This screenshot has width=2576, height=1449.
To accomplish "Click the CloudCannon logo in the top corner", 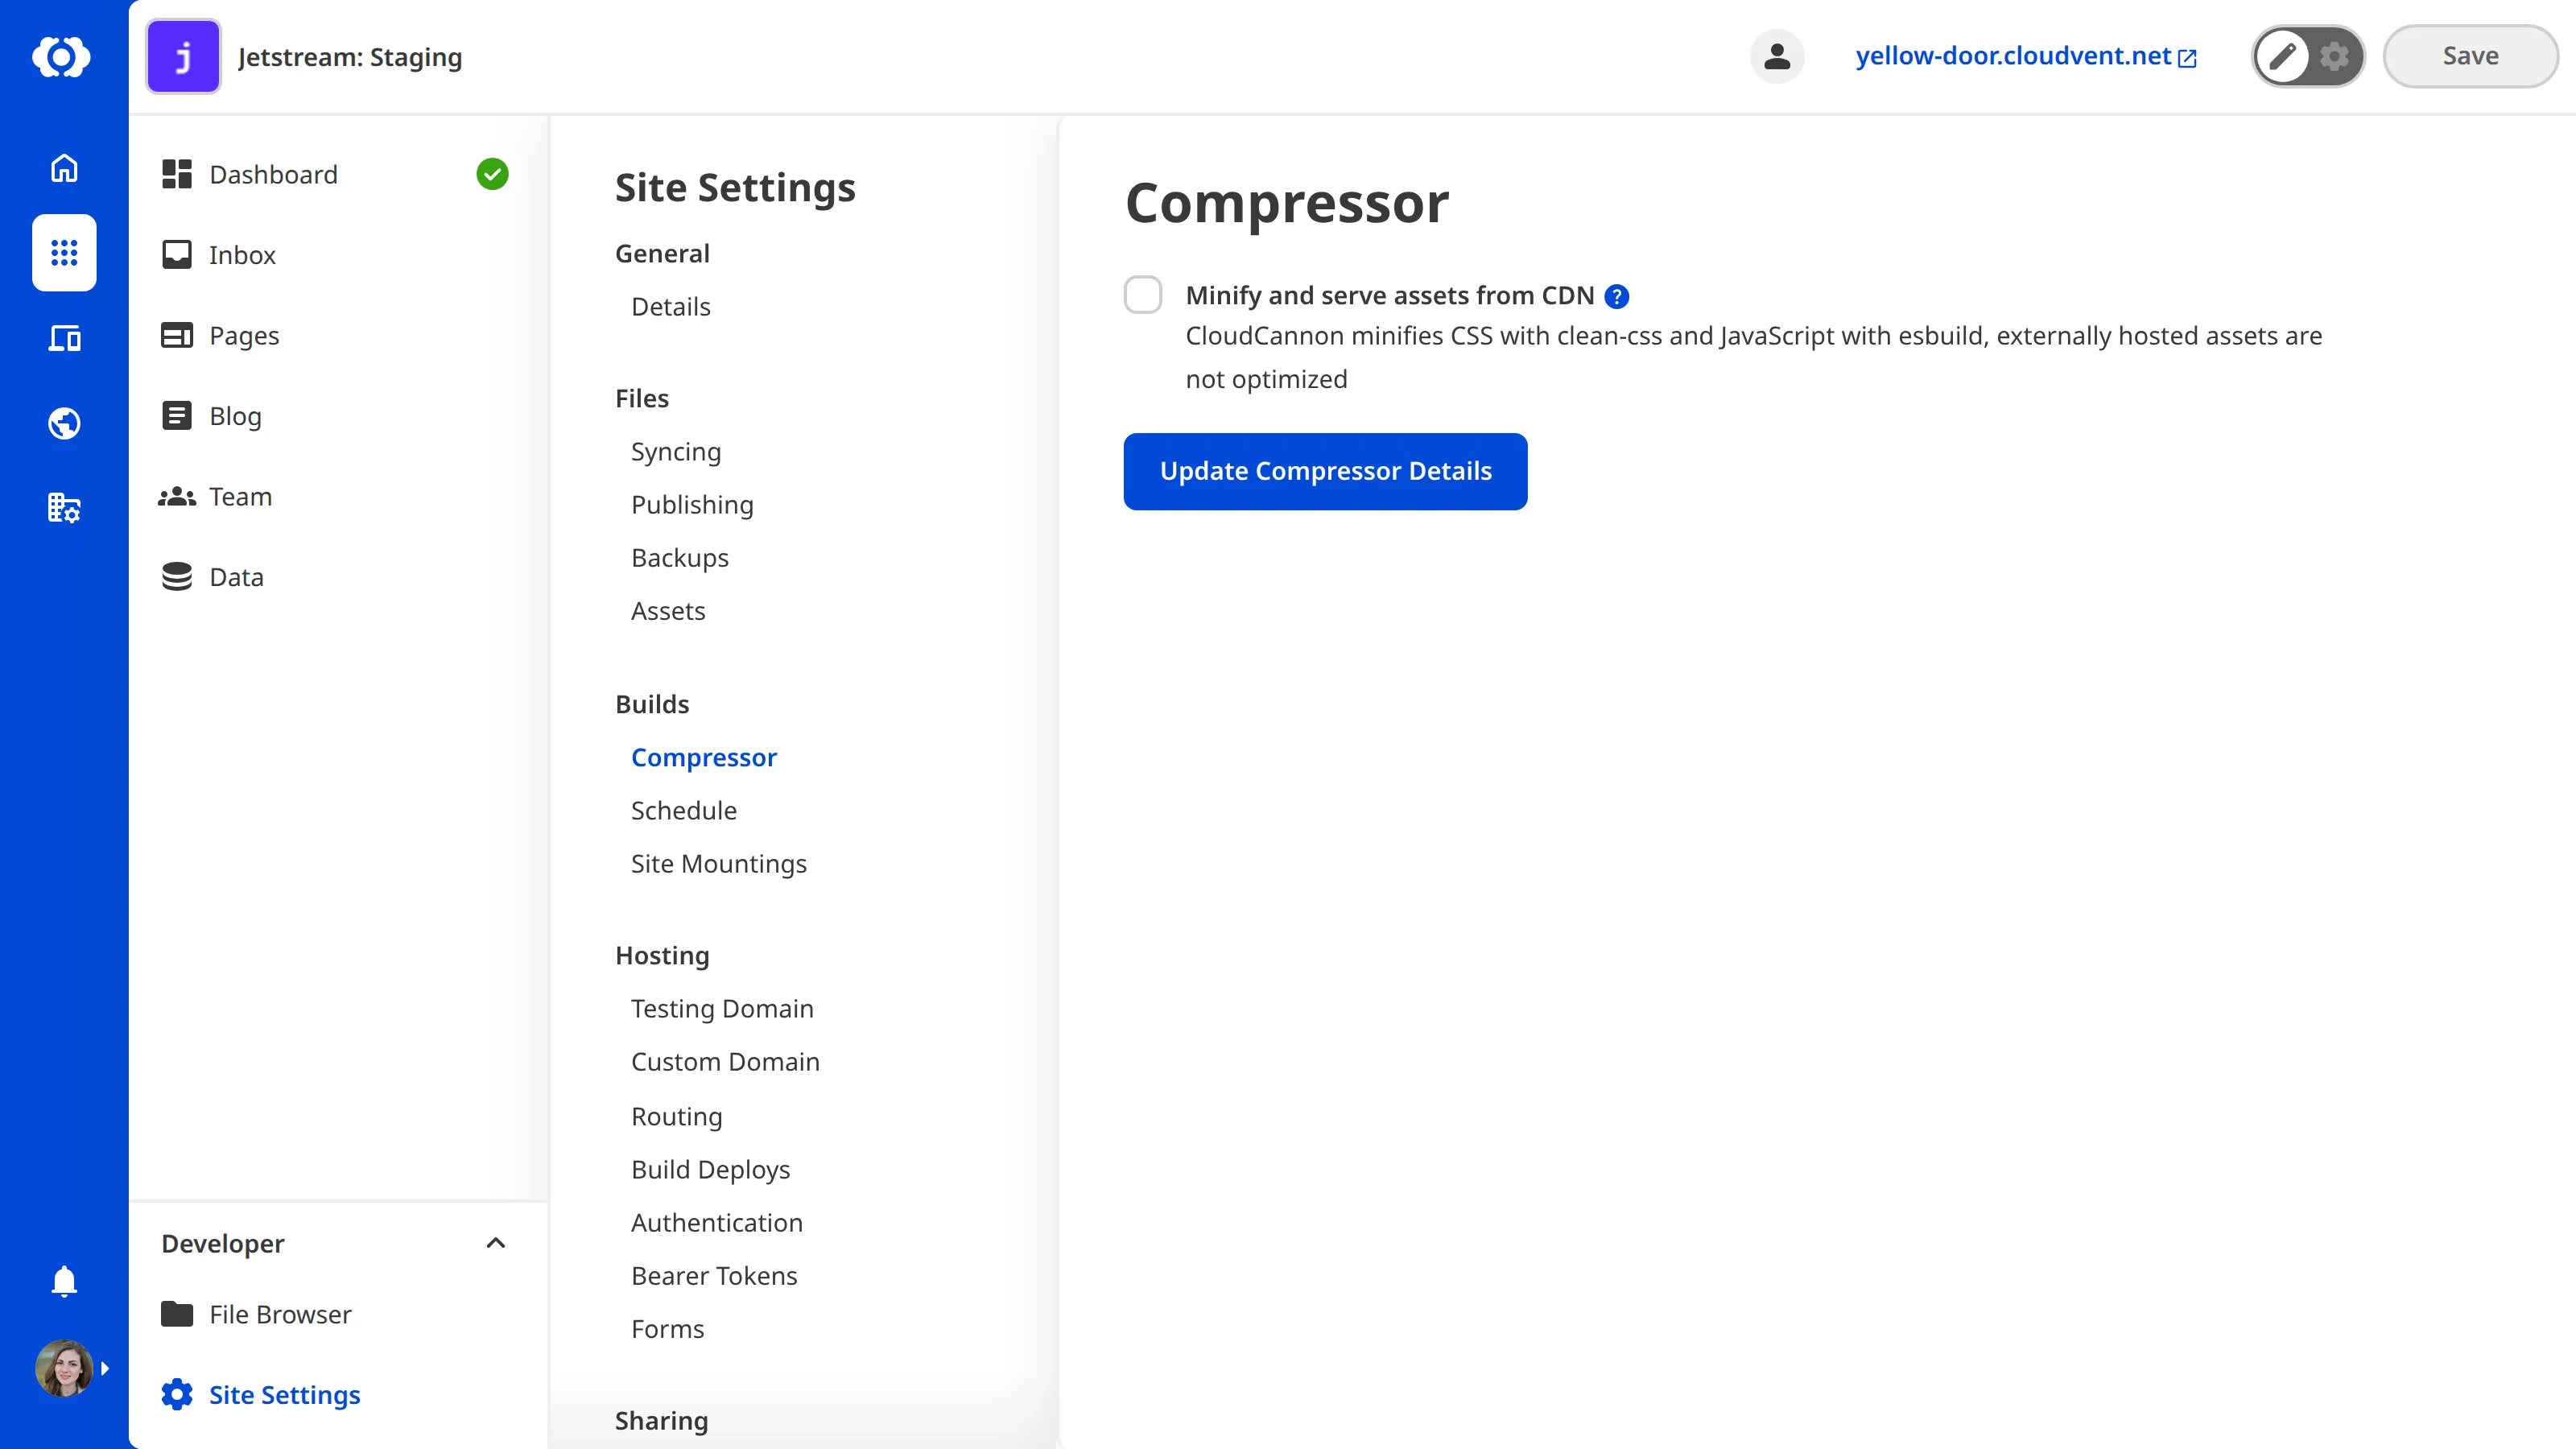I will 63,56.
